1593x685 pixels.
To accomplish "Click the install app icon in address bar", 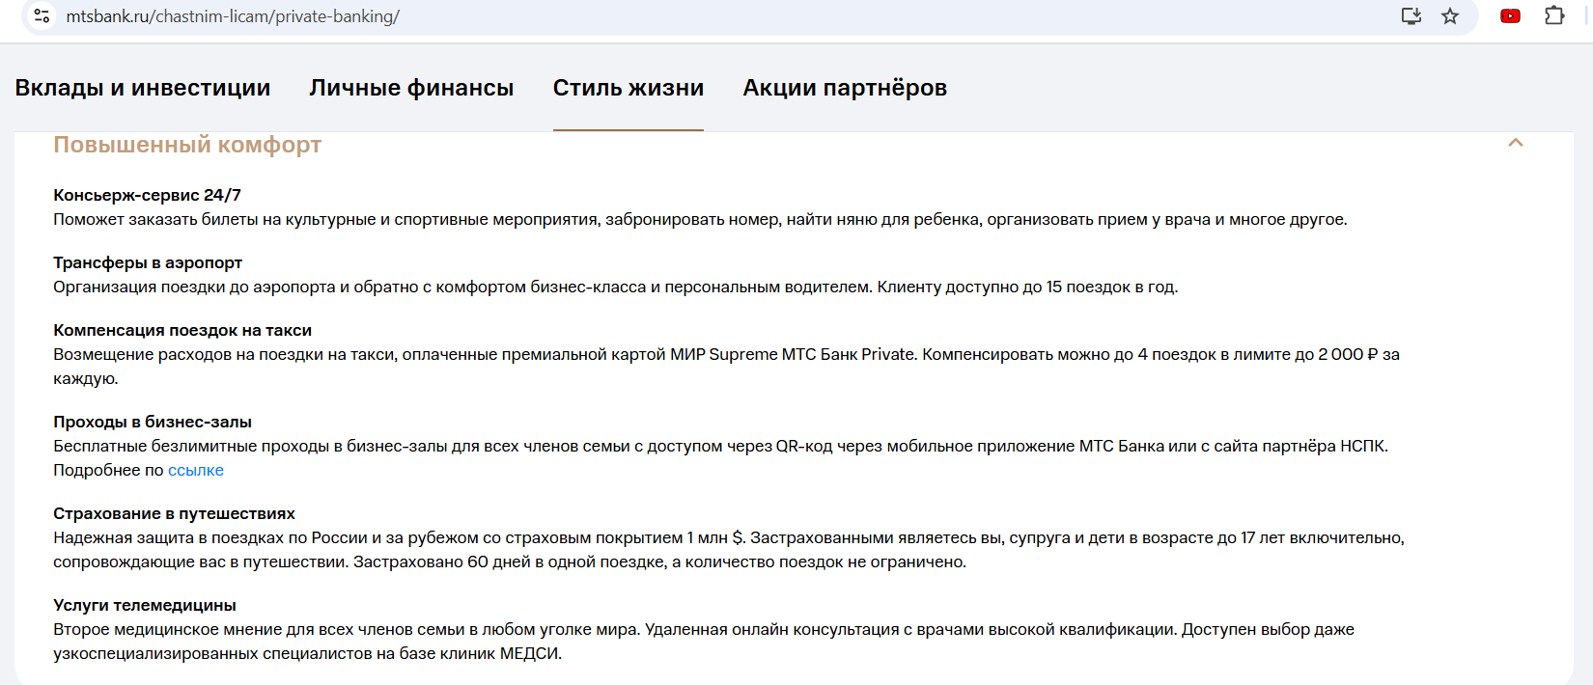I will 1411,16.
